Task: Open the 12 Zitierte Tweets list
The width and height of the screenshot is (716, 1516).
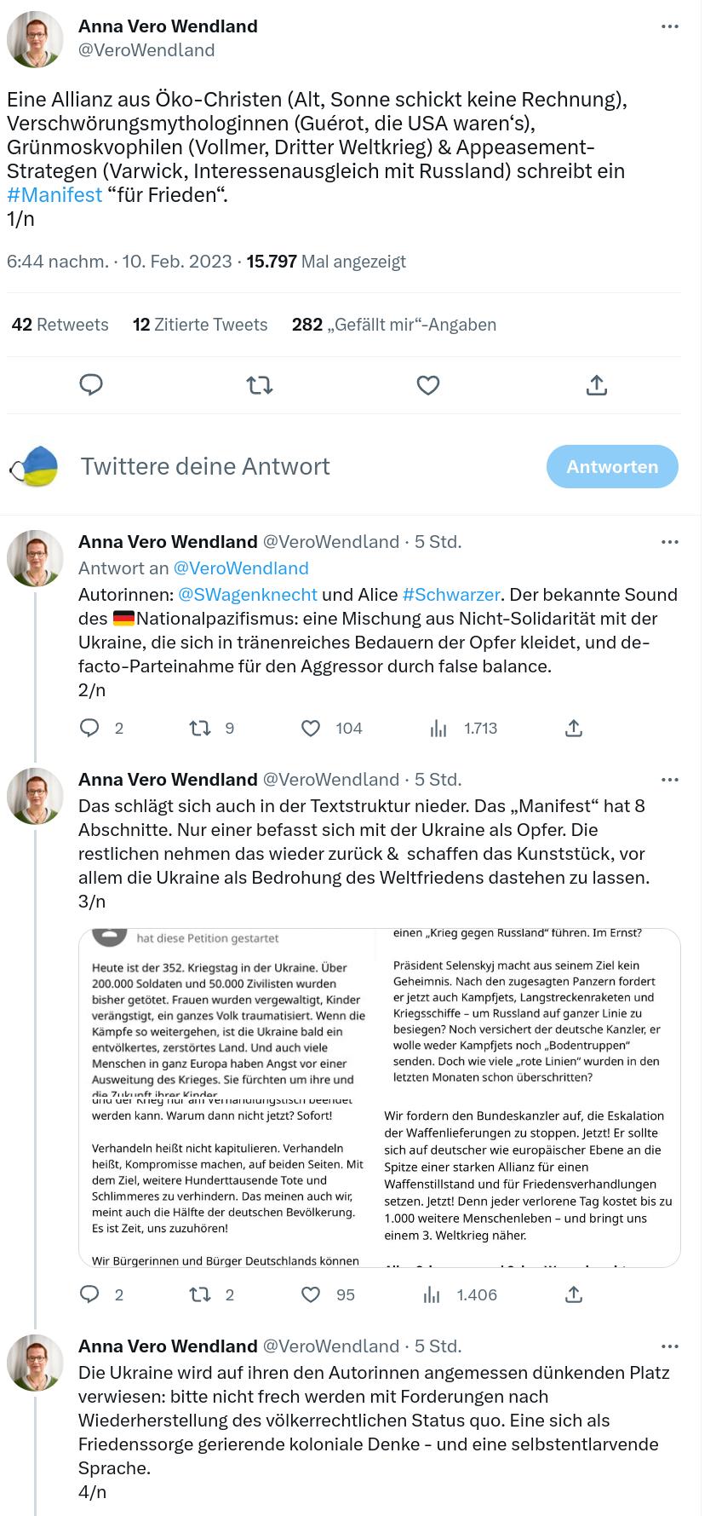Action: tap(199, 324)
